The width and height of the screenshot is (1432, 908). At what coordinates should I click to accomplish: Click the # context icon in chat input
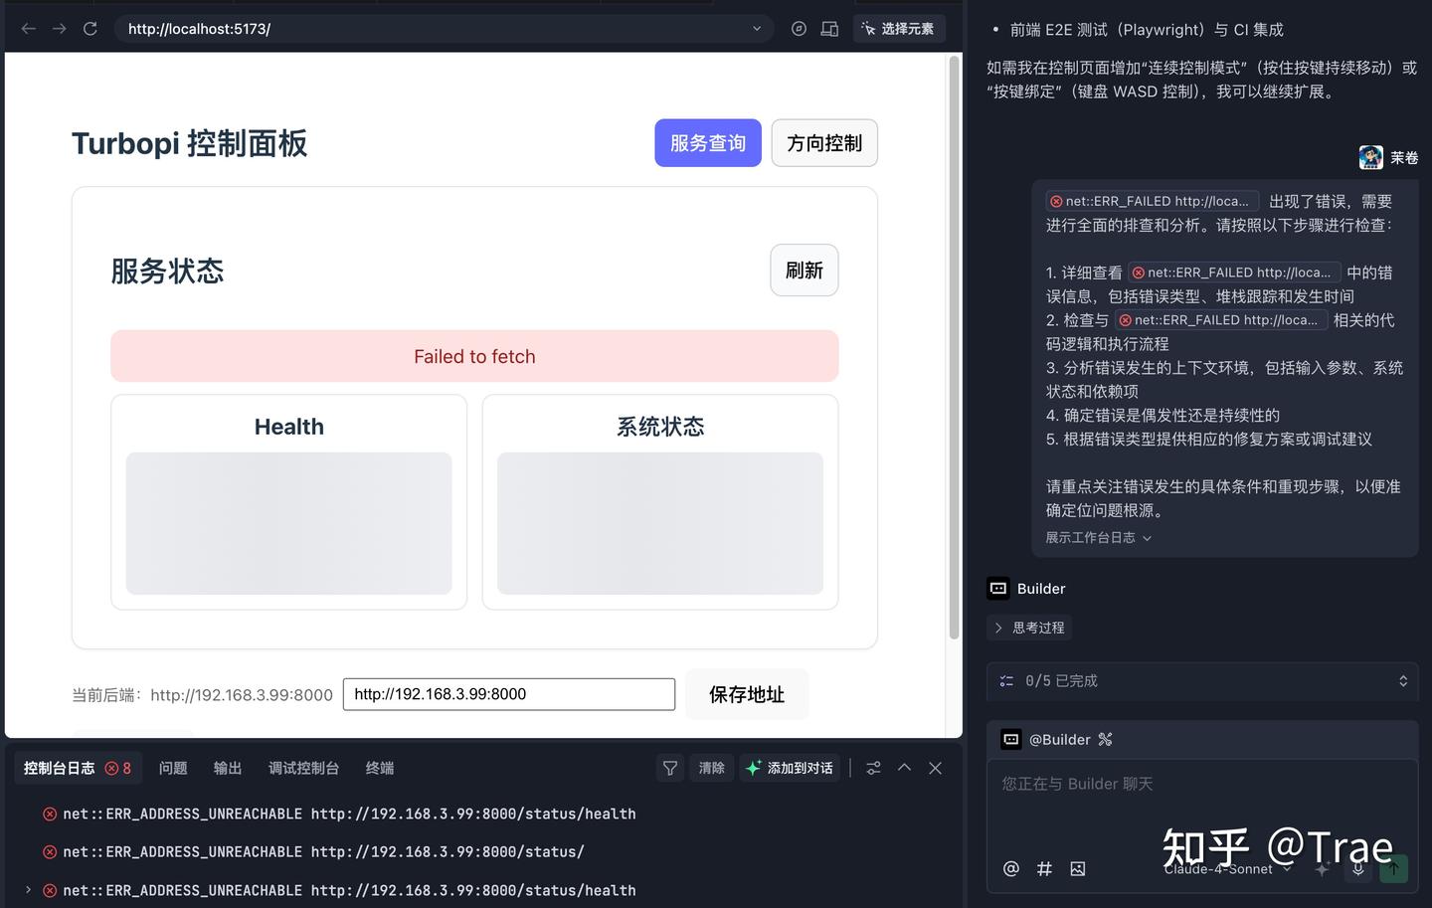tap(1044, 868)
